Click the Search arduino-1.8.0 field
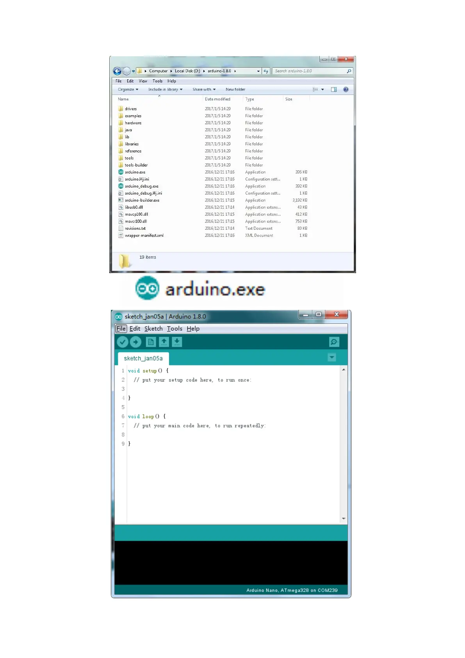Image resolution: width=465 pixels, height=658 pixels. (312, 71)
